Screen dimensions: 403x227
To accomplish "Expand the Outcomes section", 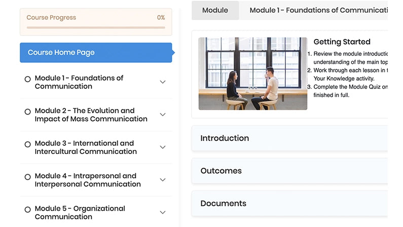I will (289, 171).
